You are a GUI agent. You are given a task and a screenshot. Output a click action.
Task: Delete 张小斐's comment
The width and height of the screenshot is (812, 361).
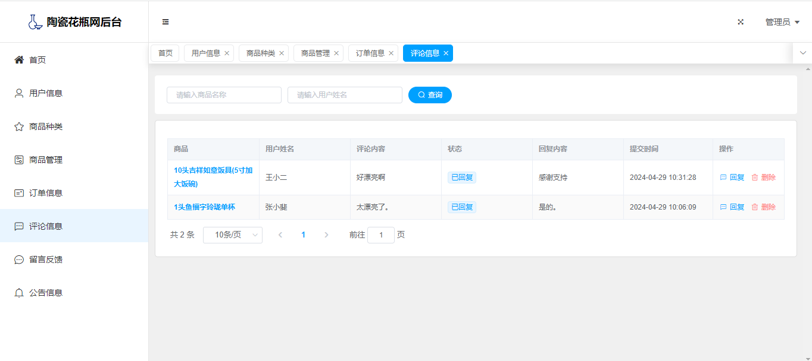tap(763, 207)
